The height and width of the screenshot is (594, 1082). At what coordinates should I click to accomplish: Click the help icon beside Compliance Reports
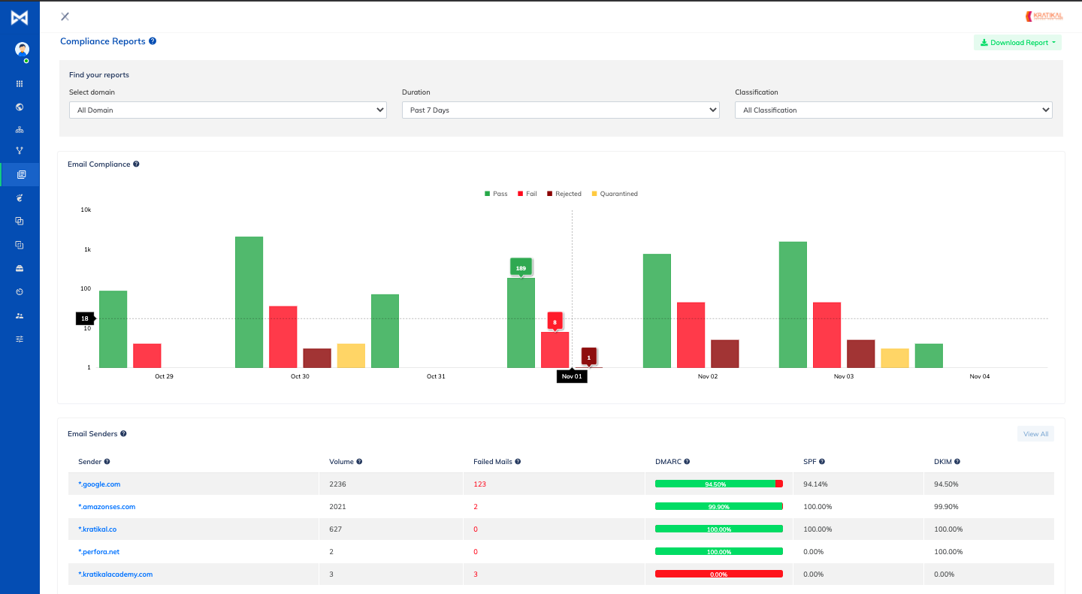point(153,41)
